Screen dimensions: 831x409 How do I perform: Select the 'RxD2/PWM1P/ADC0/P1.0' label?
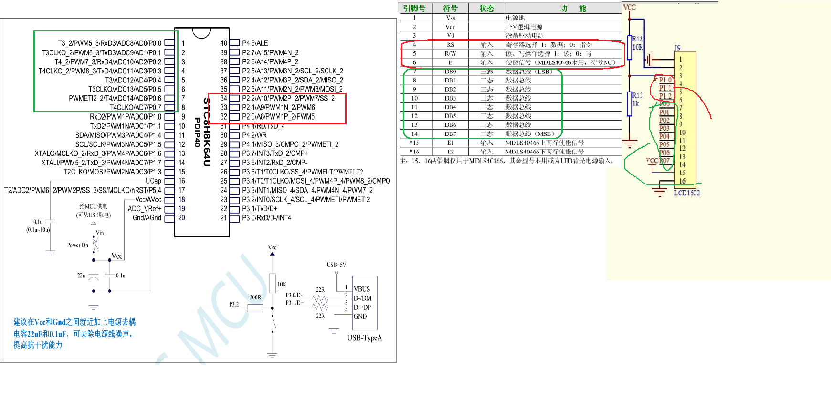click(x=126, y=117)
